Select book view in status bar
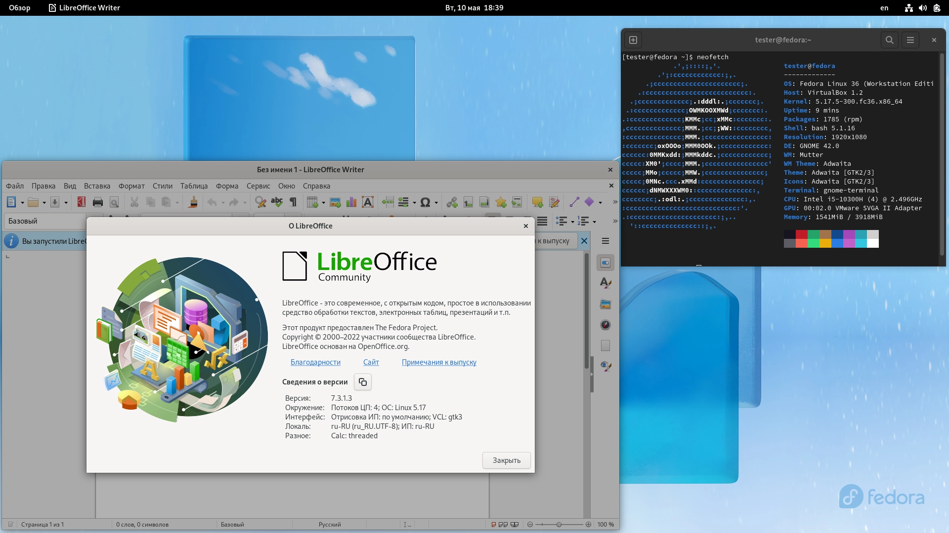 point(515,525)
